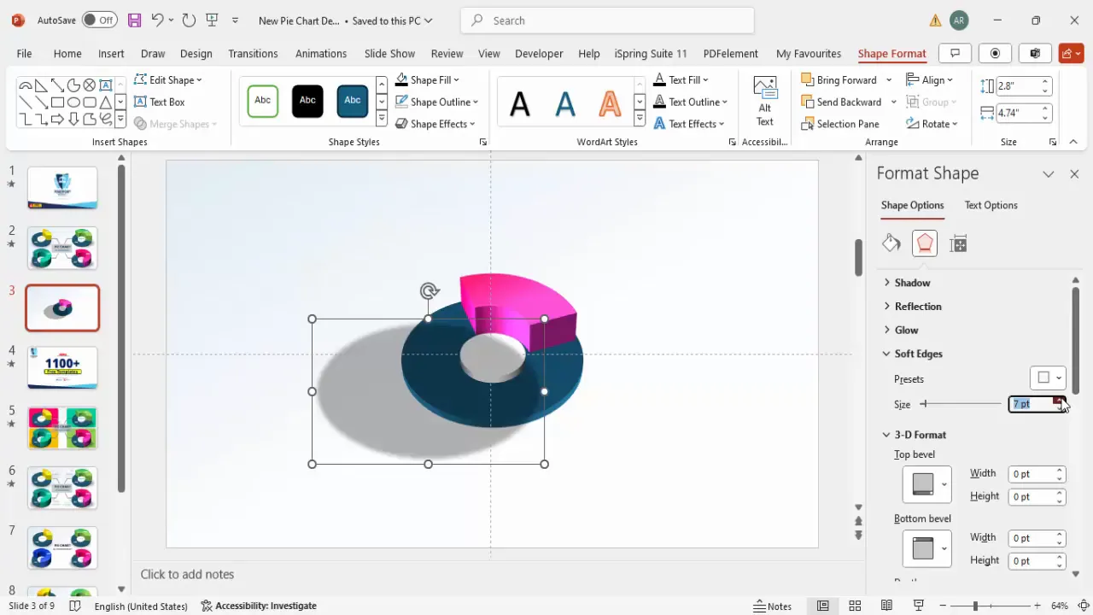The height and width of the screenshot is (615, 1093).
Task: Open the Text Fill dropdown
Action: (681, 79)
